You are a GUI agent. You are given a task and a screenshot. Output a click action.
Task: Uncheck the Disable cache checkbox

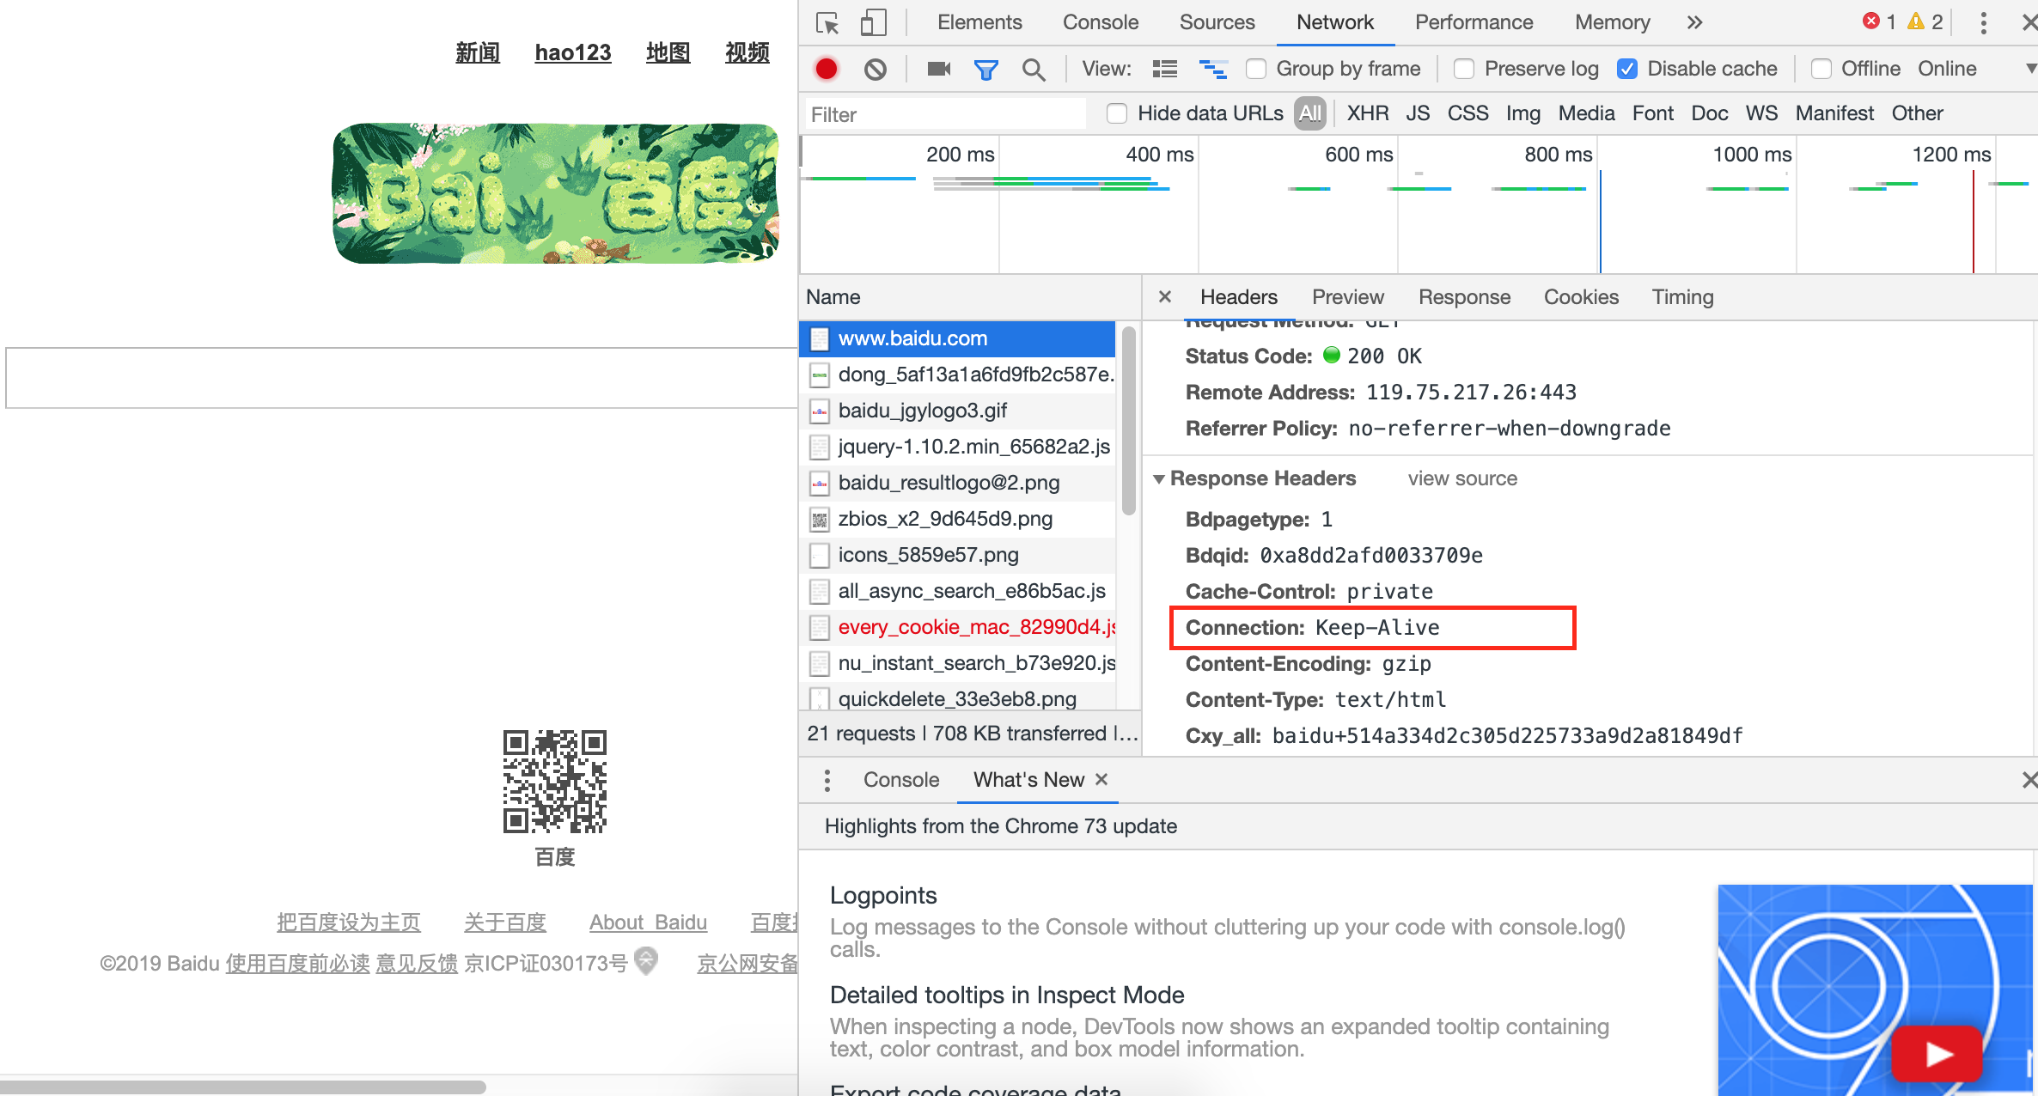tap(1626, 69)
